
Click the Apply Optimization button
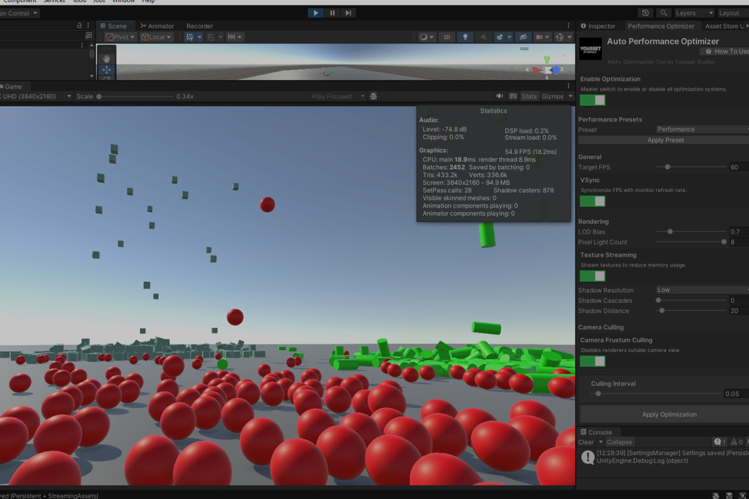[669, 414]
